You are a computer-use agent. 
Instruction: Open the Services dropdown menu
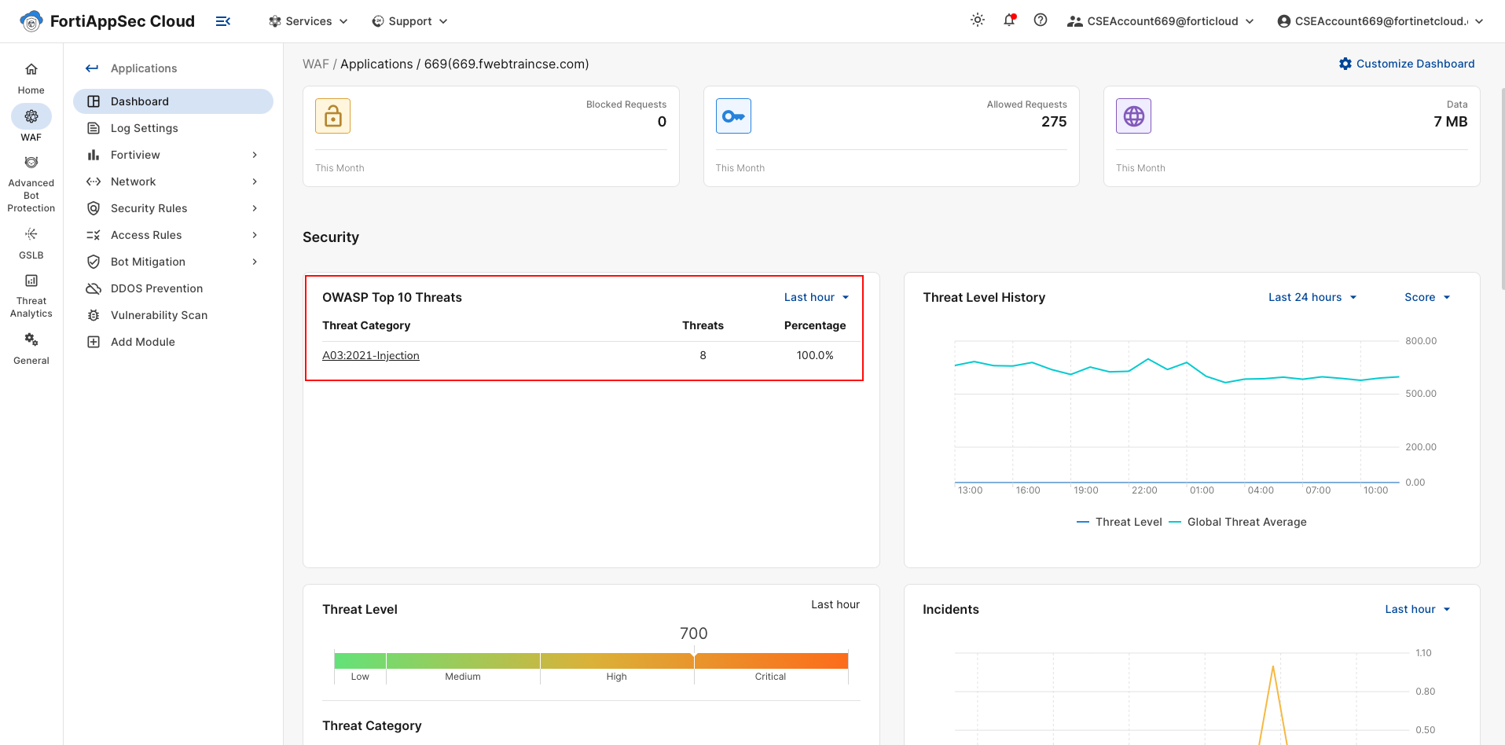pyautogui.click(x=308, y=21)
